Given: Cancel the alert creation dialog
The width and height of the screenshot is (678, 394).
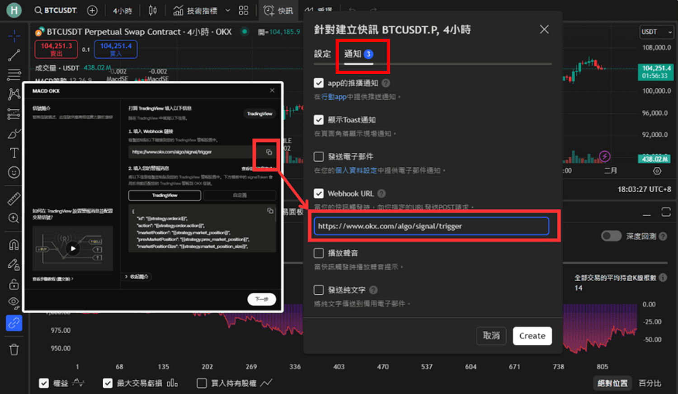Looking at the screenshot, I should (491, 336).
